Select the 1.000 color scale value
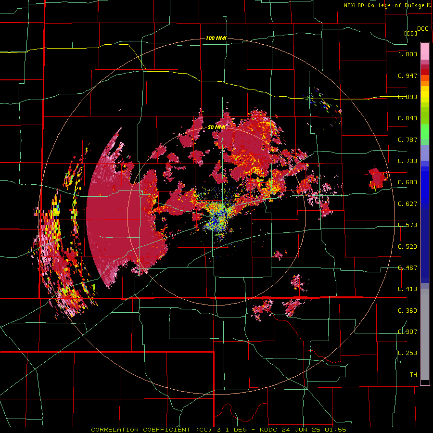This screenshot has width=433, height=433. (x=408, y=54)
